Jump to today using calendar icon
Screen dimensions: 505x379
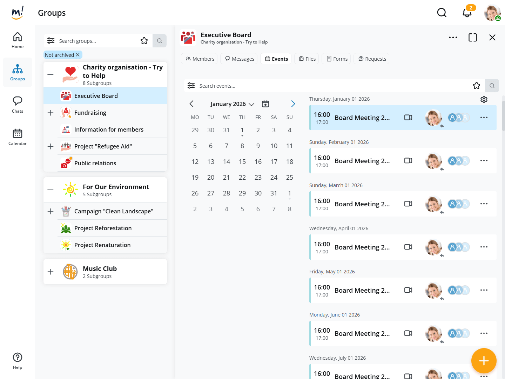[265, 104]
